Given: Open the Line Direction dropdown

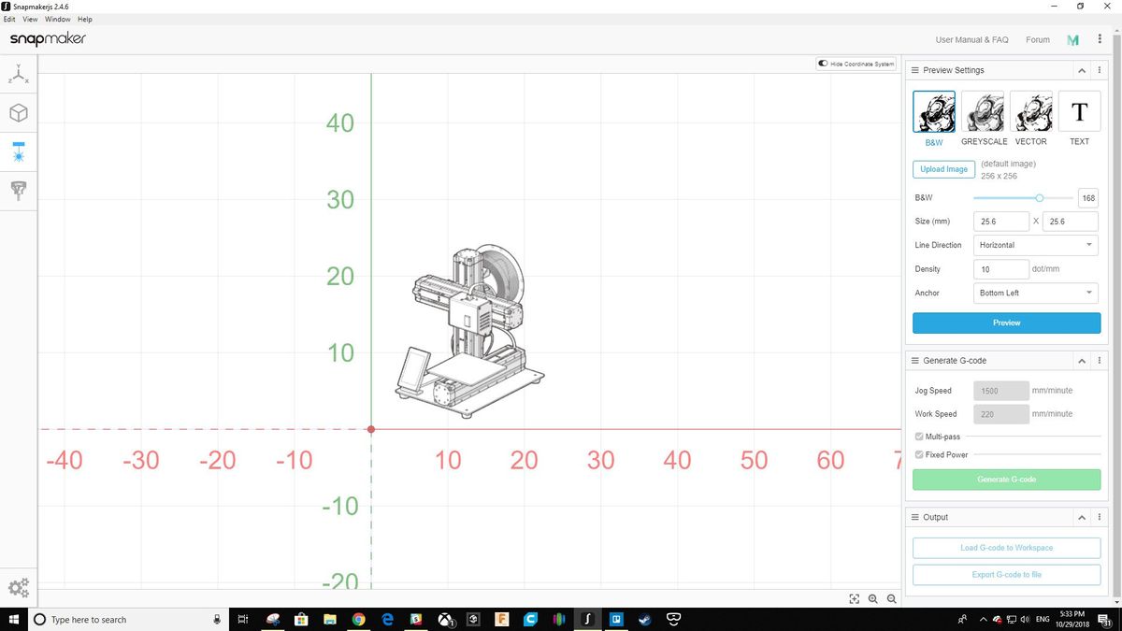Looking at the screenshot, I should [x=1034, y=245].
